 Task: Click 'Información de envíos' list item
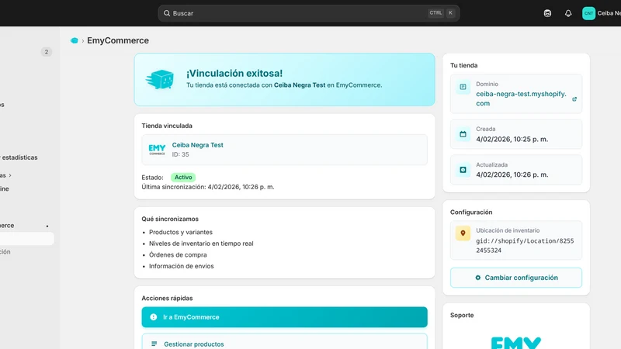pos(182,266)
